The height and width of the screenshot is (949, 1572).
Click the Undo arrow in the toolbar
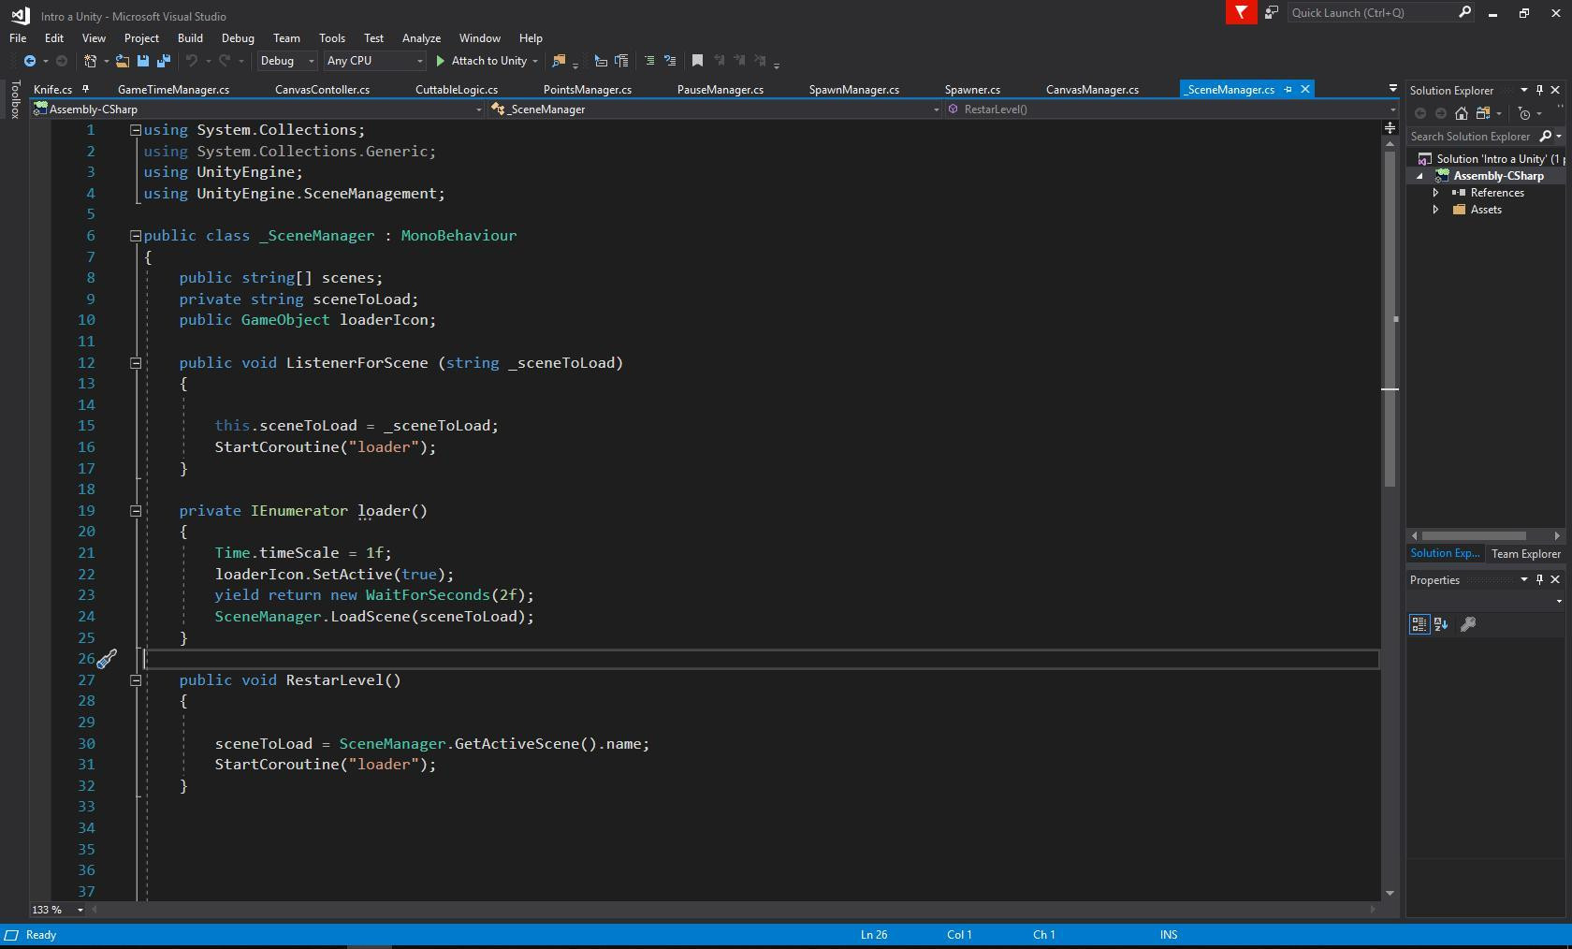pyautogui.click(x=192, y=61)
